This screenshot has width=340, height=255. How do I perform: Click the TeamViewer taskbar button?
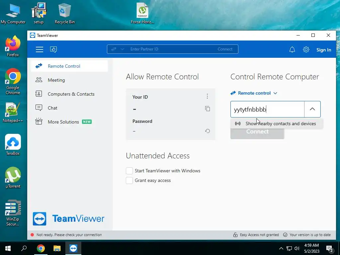[73, 248]
